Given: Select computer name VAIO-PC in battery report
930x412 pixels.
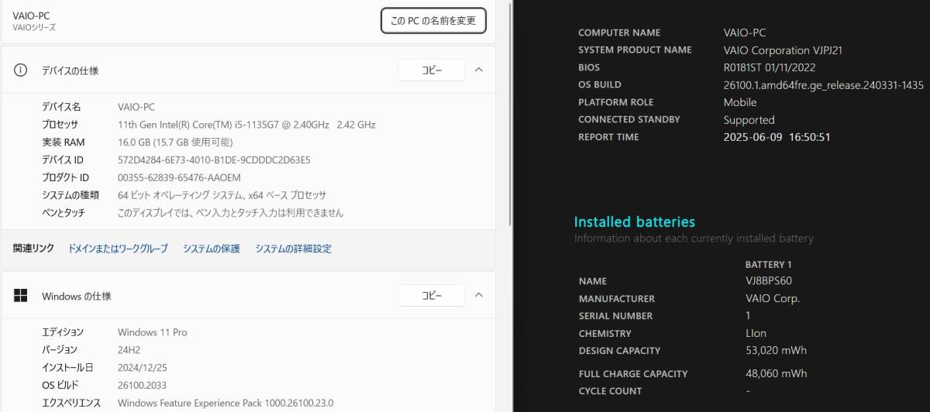Looking at the screenshot, I should tap(745, 33).
